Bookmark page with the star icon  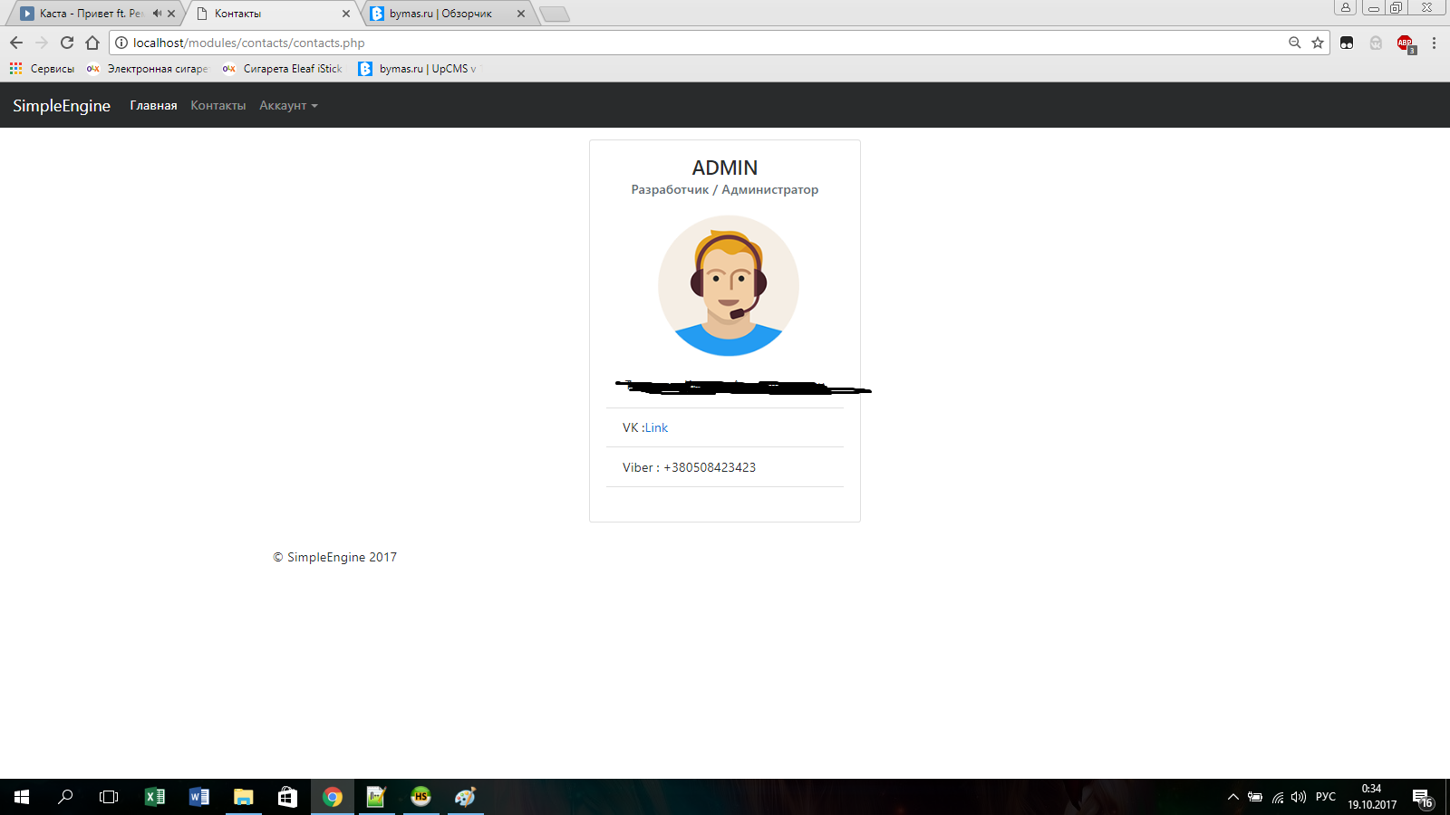pos(1318,43)
